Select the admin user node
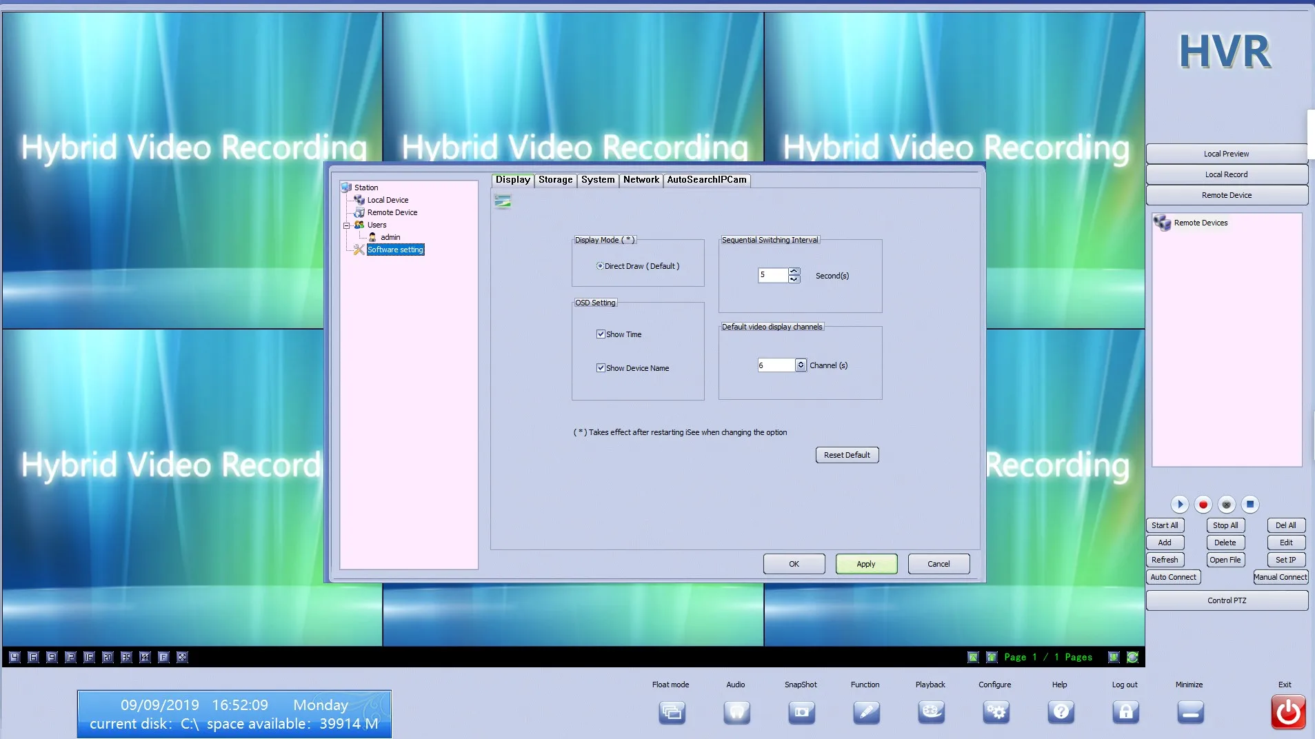 point(390,237)
